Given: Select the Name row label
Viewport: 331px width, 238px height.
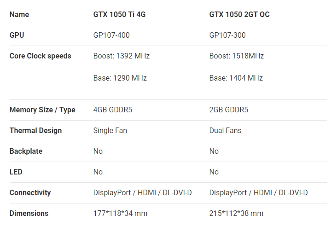Looking at the screenshot, I should click(19, 14).
